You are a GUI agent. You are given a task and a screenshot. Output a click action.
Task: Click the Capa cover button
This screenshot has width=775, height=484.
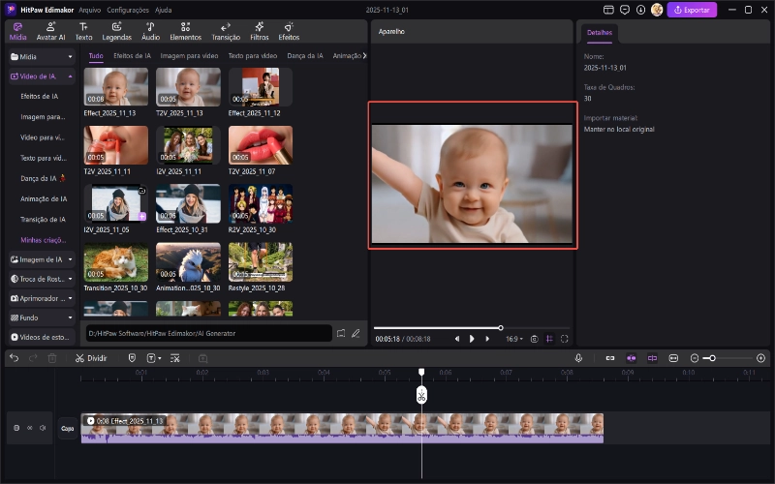(67, 428)
